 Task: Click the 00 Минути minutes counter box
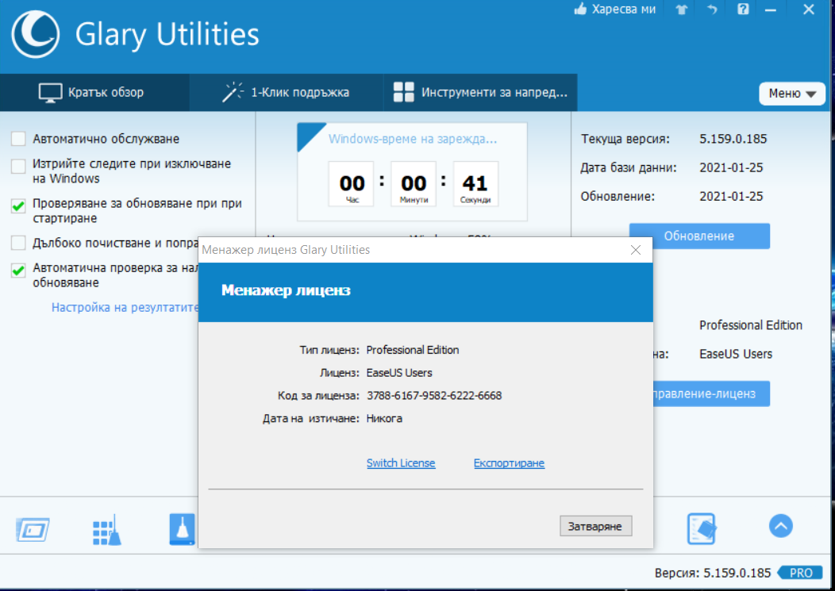pos(414,184)
